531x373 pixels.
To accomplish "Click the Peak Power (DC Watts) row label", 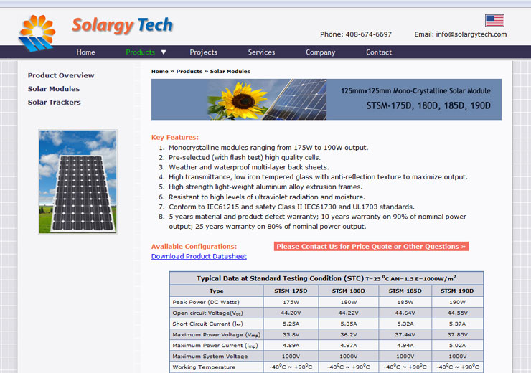I will click(206, 302).
